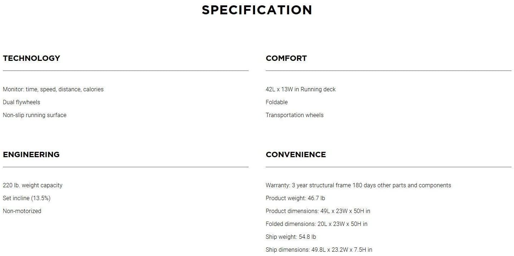Screen dimensions: 514x256
Task: Select the TECHNOLOGY section heading
Action: [x=31, y=58]
